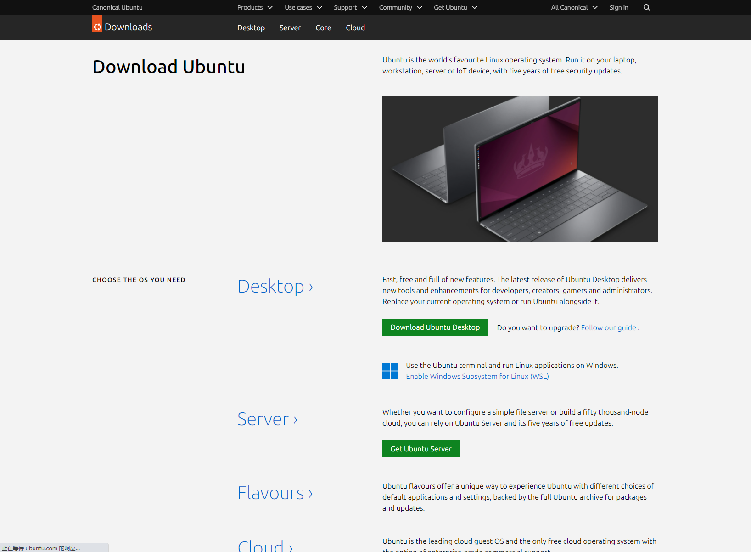Open the large Server heading link
The width and height of the screenshot is (751, 552).
tap(268, 419)
